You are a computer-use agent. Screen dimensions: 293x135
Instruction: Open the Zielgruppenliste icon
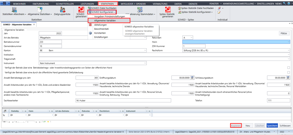pyautogui.click(x=62, y=9)
